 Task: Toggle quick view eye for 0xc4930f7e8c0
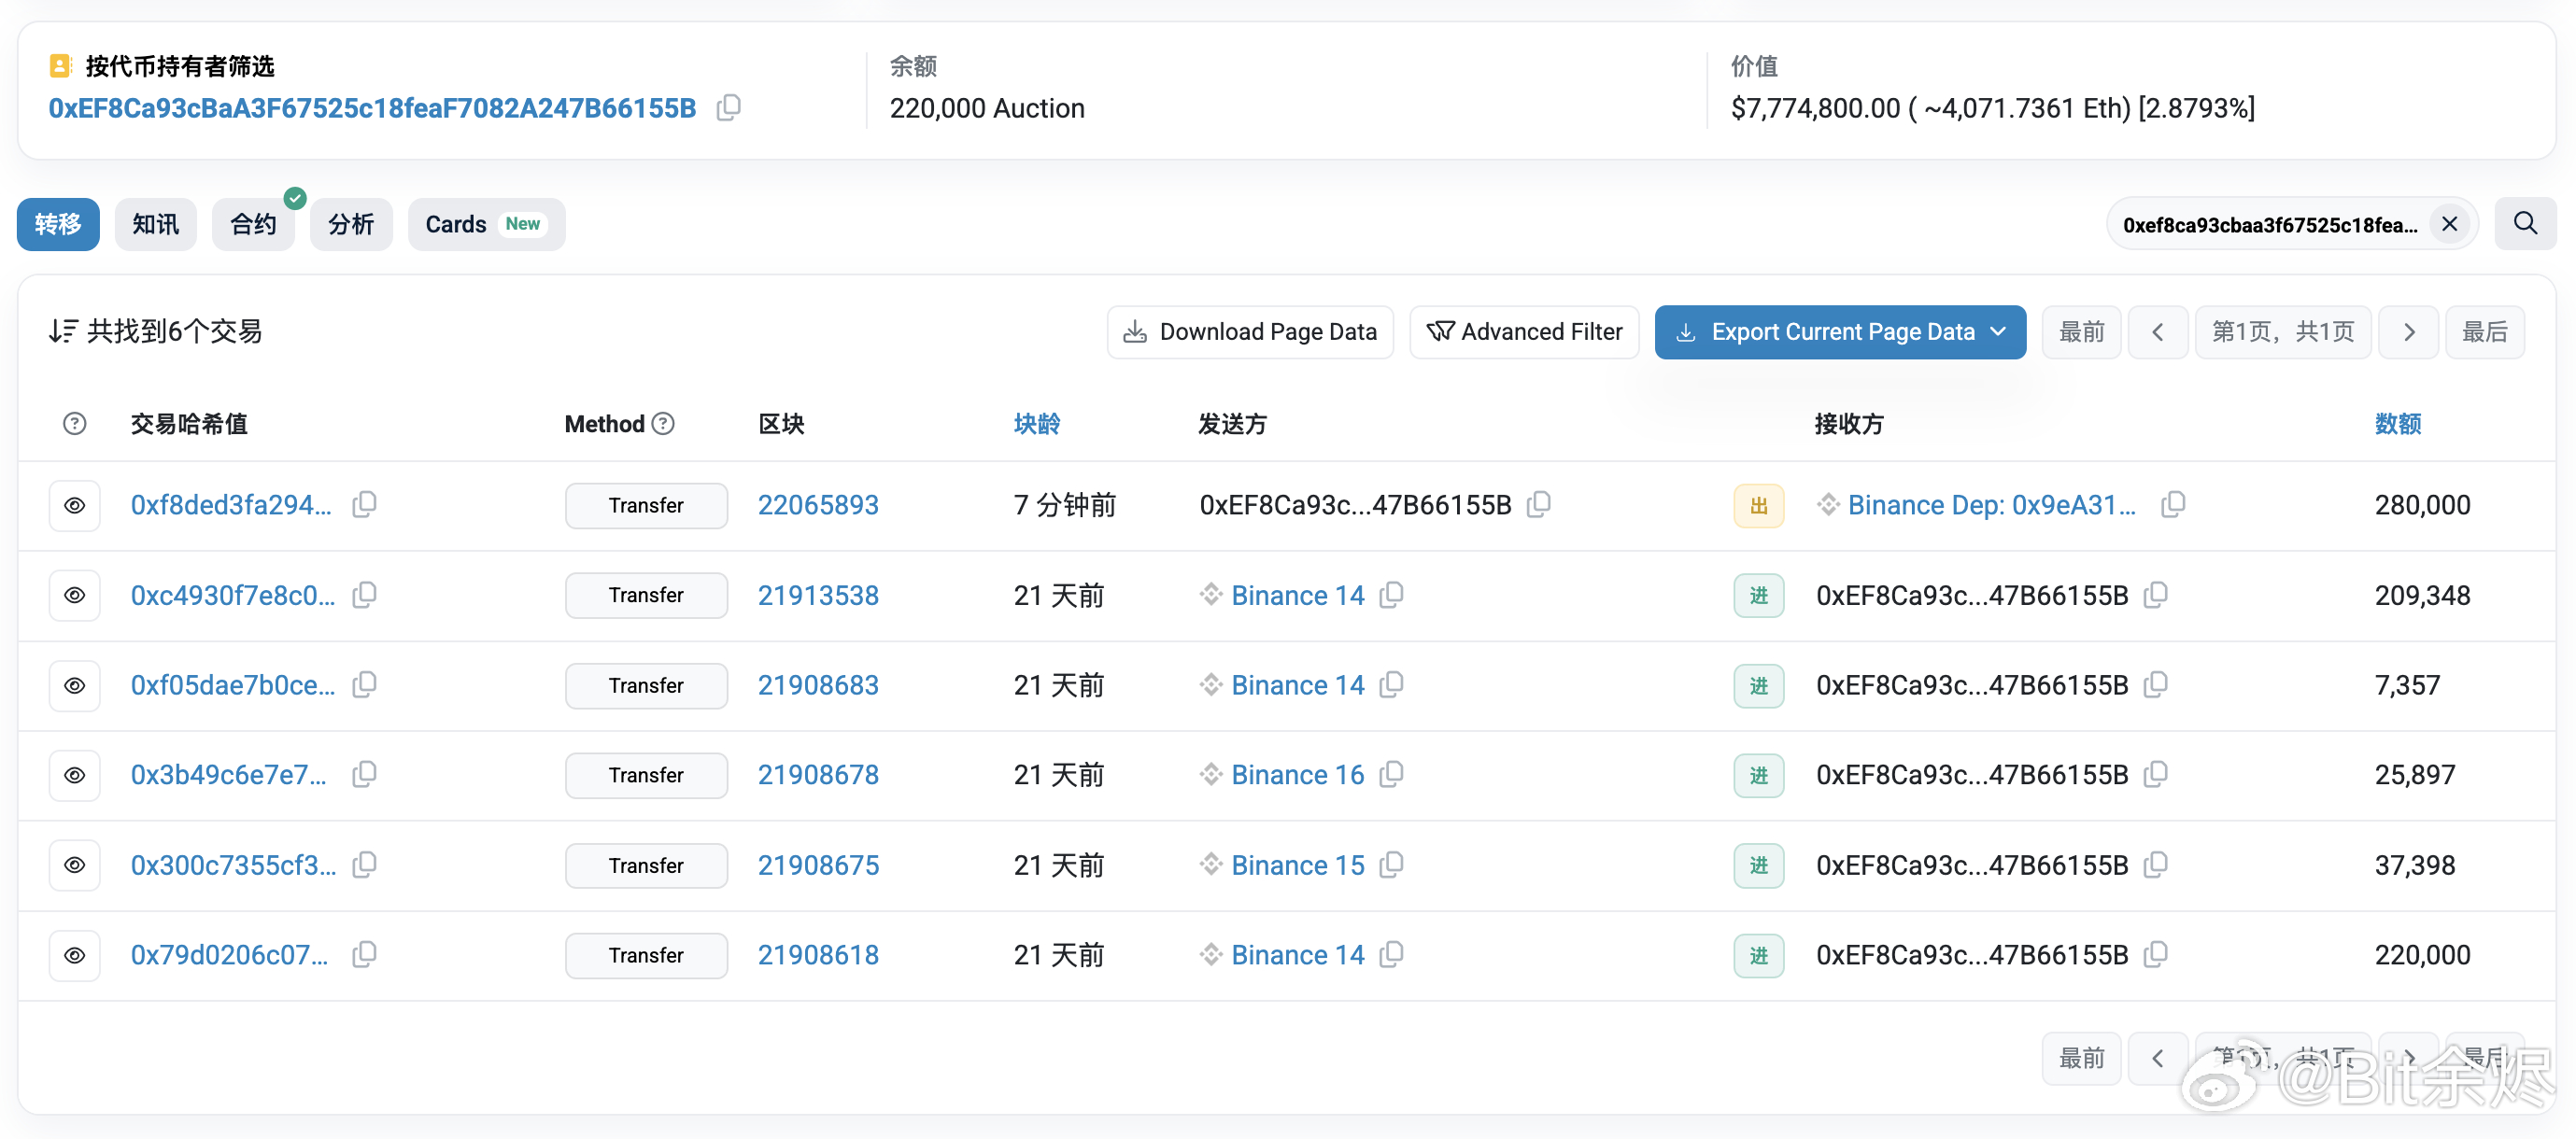pos(75,595)
